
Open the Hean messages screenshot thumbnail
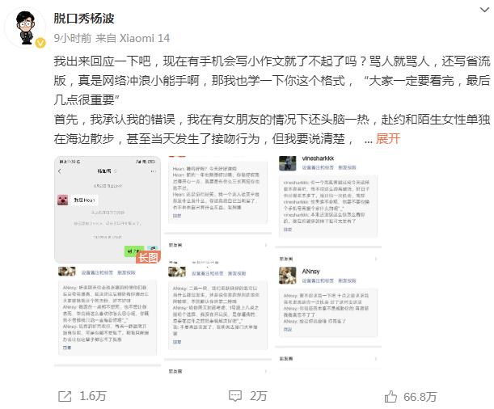pos(217,209)
